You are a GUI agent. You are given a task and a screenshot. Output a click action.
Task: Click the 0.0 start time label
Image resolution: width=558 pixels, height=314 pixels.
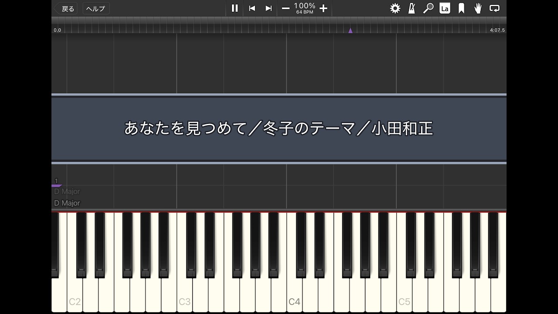[57, 30]
